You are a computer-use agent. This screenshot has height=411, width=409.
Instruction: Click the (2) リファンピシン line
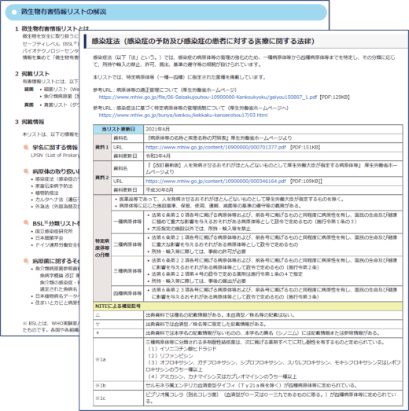pyautogui.click(x=170, y=356)
